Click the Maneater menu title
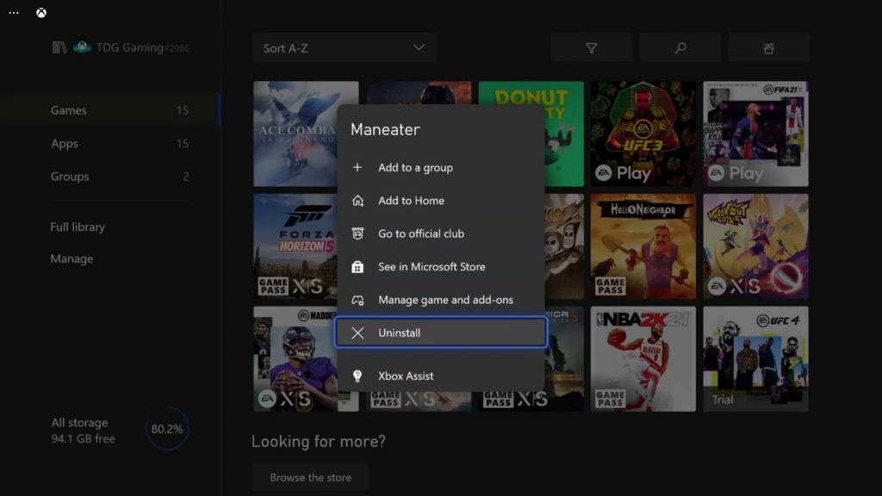Screen dimensions: 882x496 coord(385,130)
